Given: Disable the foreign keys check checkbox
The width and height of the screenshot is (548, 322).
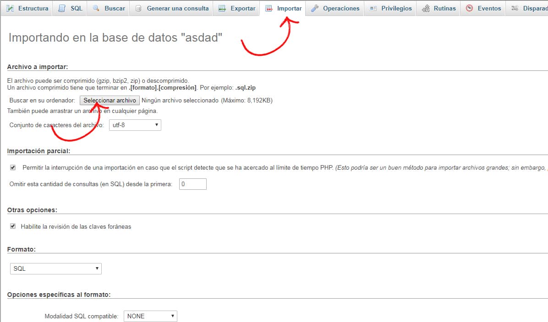Looking at the screenshot, I should click(x=13, y=226).
